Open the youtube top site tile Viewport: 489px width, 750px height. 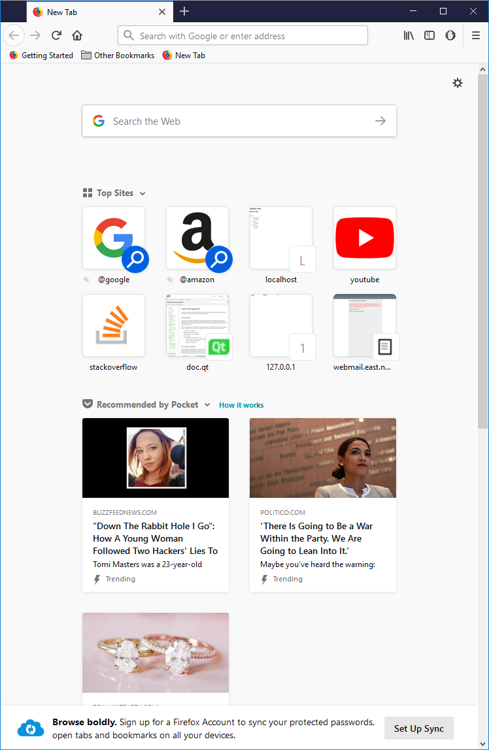click(364, 238)
